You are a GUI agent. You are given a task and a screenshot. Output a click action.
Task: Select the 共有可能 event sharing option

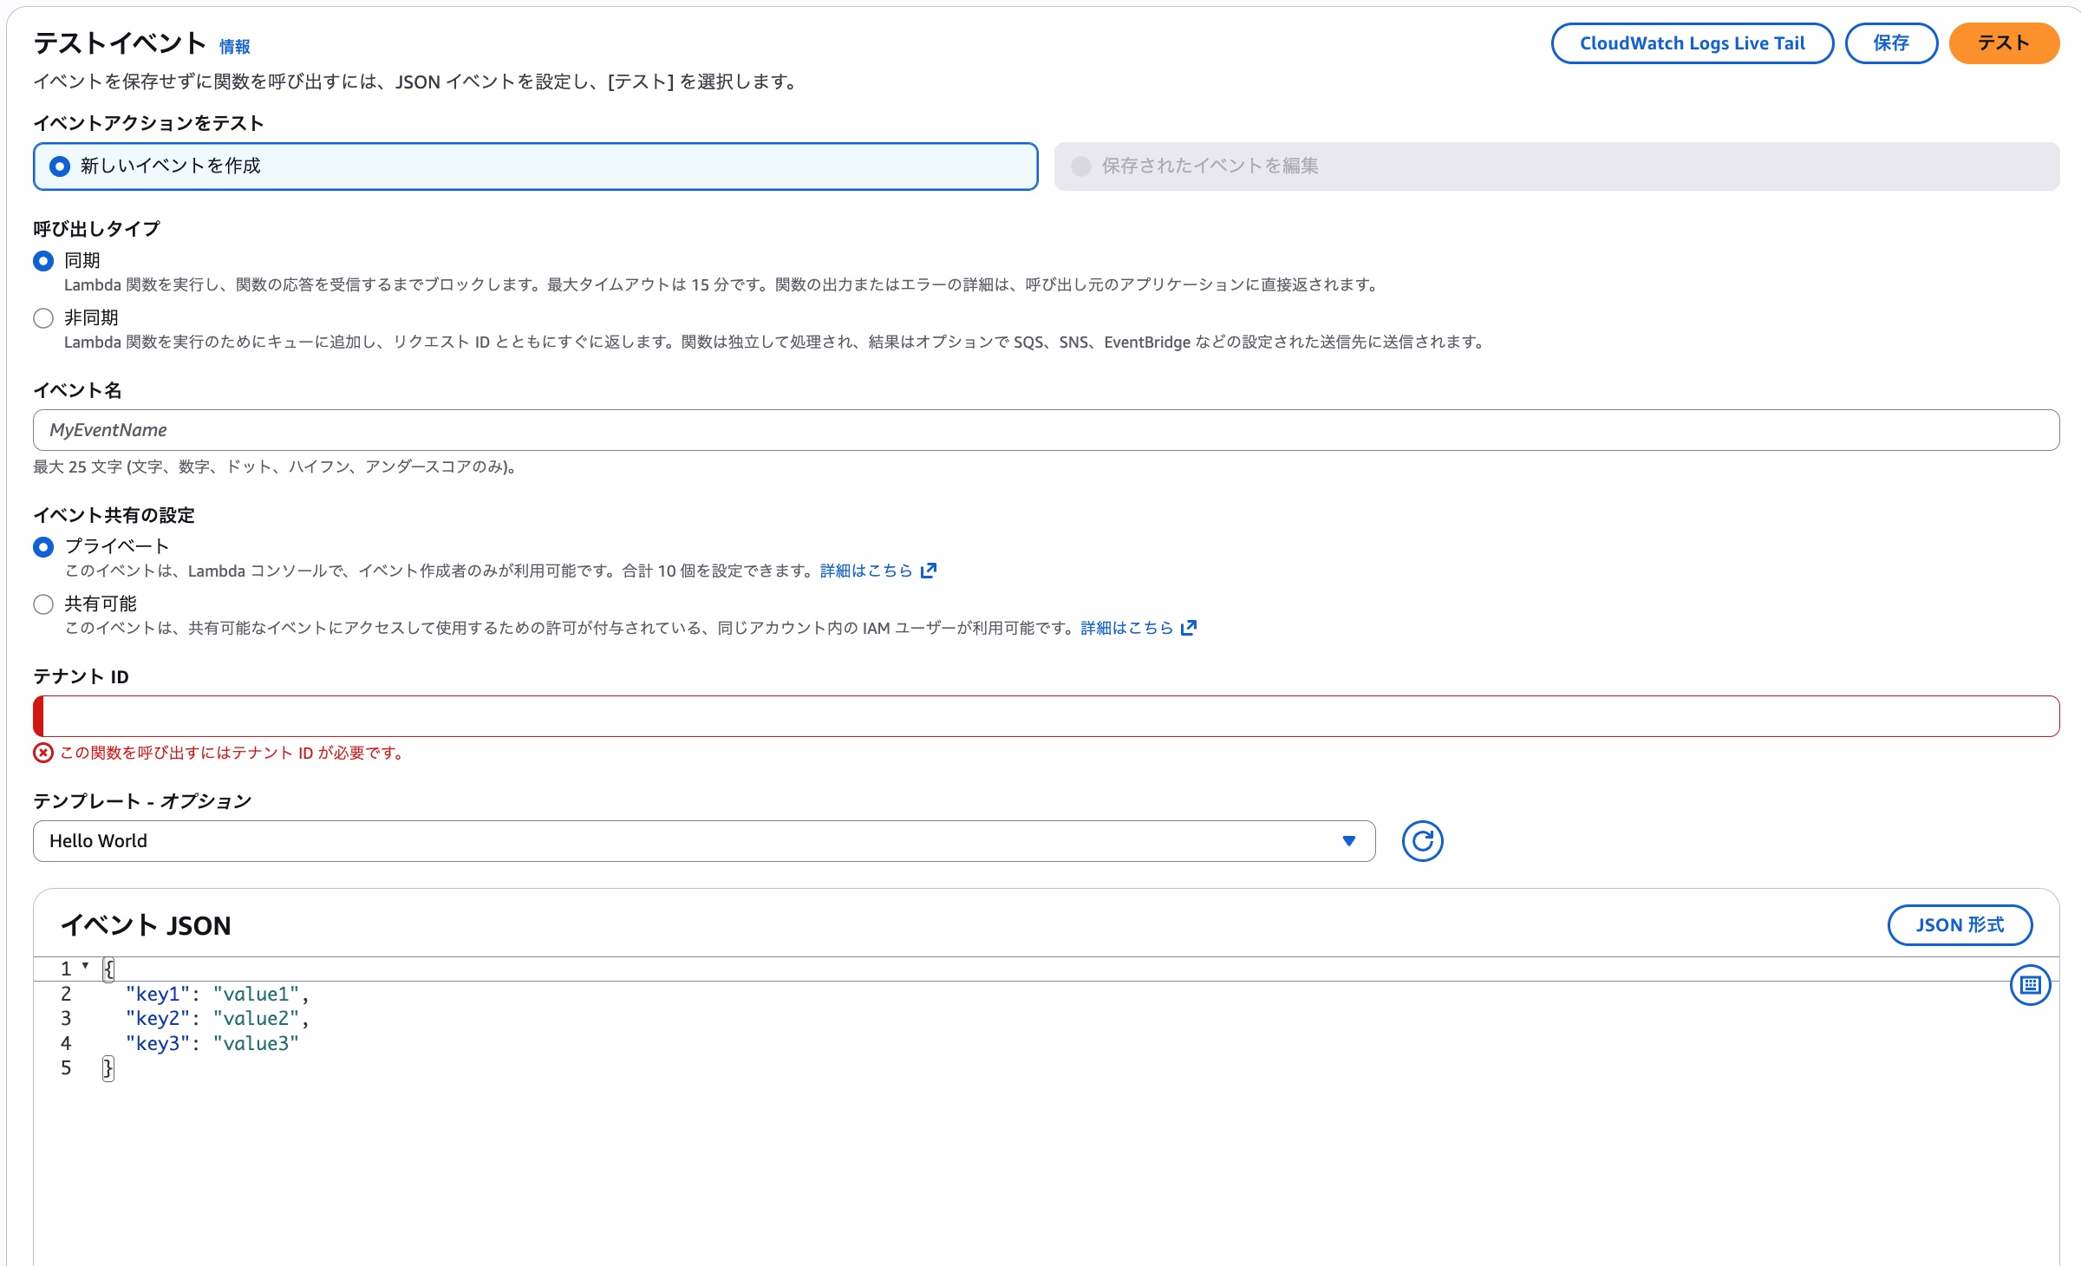43,604
